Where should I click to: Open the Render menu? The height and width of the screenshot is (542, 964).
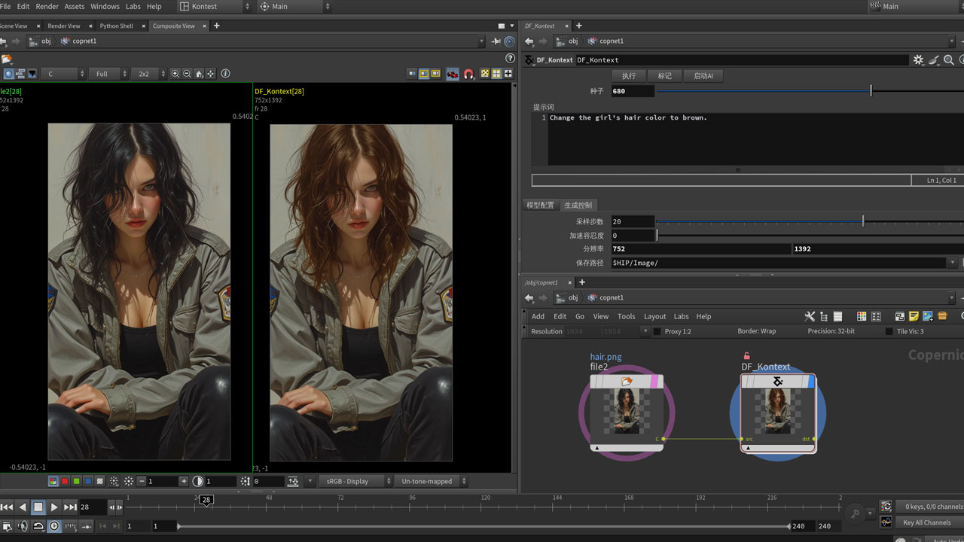(x=47, y=7)
